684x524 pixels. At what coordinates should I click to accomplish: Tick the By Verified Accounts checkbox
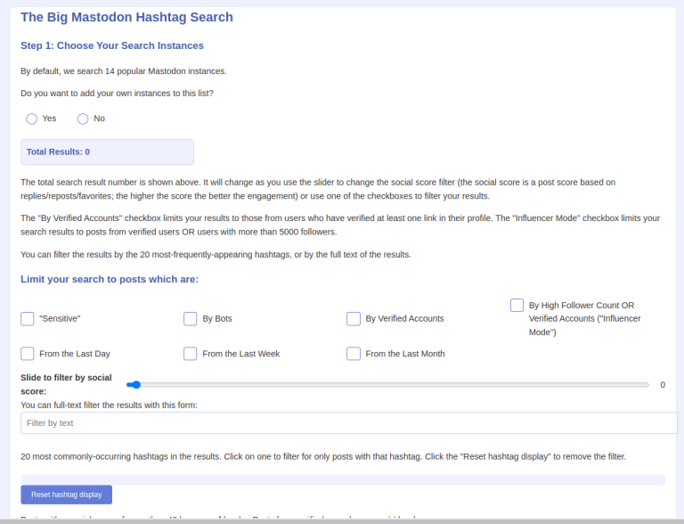[x=354, y=319]
